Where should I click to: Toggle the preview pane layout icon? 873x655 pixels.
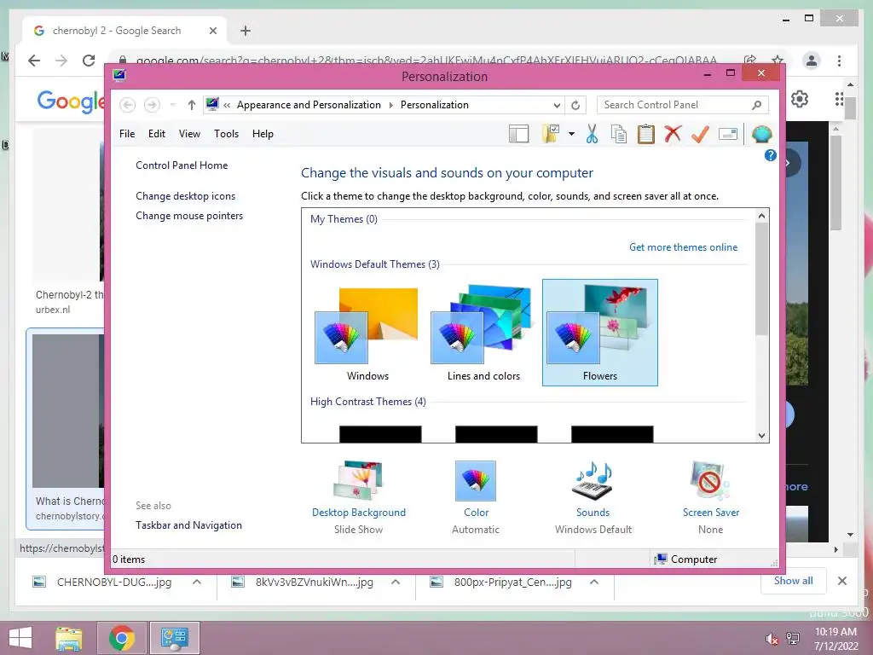[x=518, y=134]
